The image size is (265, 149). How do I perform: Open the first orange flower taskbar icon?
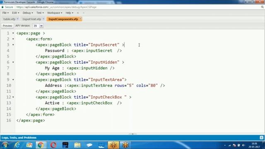(x=113, y=145)
